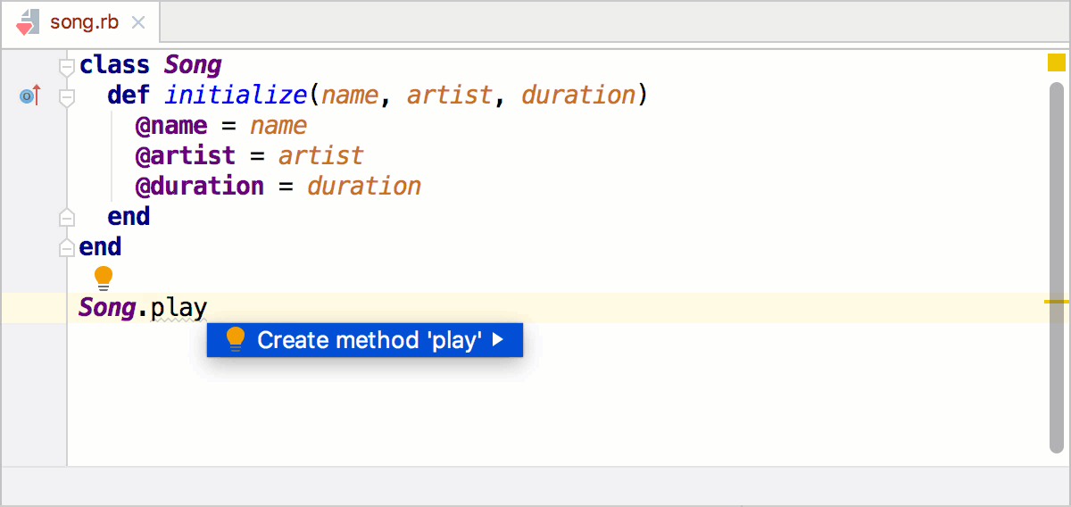
Task: Click the vertical editor scrollbar
Action: (x=1057, y=268)
